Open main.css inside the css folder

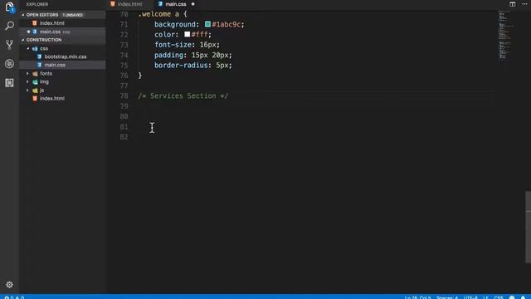[63, 65]
